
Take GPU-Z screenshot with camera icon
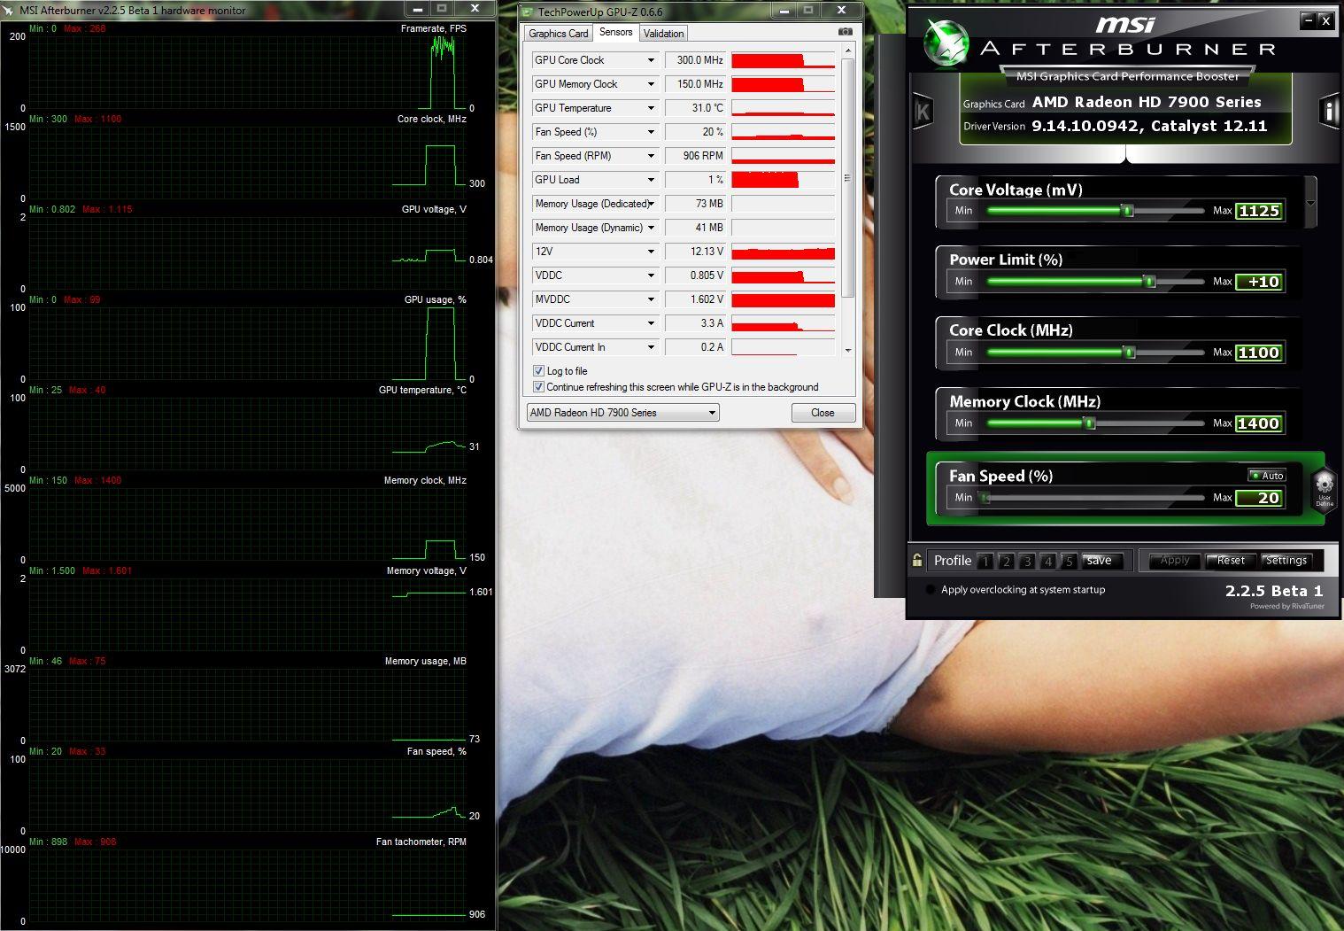846,32
